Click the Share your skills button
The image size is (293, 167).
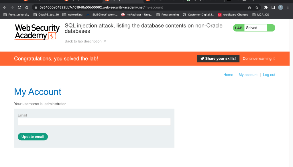click(x=218, y=58)
